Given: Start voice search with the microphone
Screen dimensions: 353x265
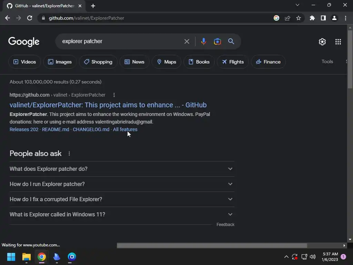Looking at the screenshot, I should pos(203,41).
